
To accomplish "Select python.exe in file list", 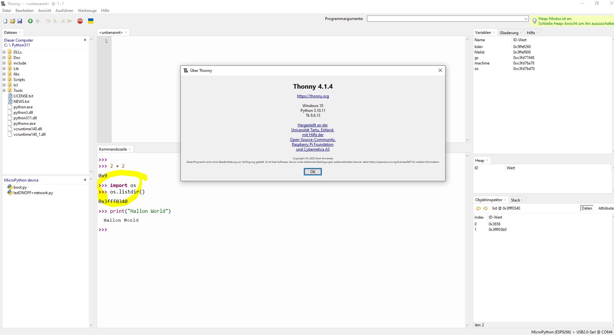I will tap(23, 107).
